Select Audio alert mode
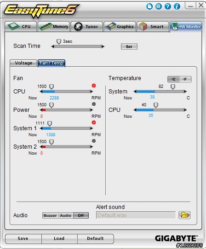This screenshot has width=206, height=249. [x=66, y=215]
